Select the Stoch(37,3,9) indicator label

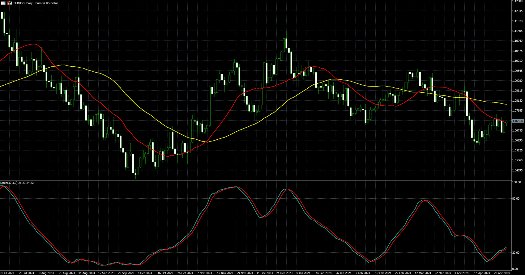[x=17, y=183]
